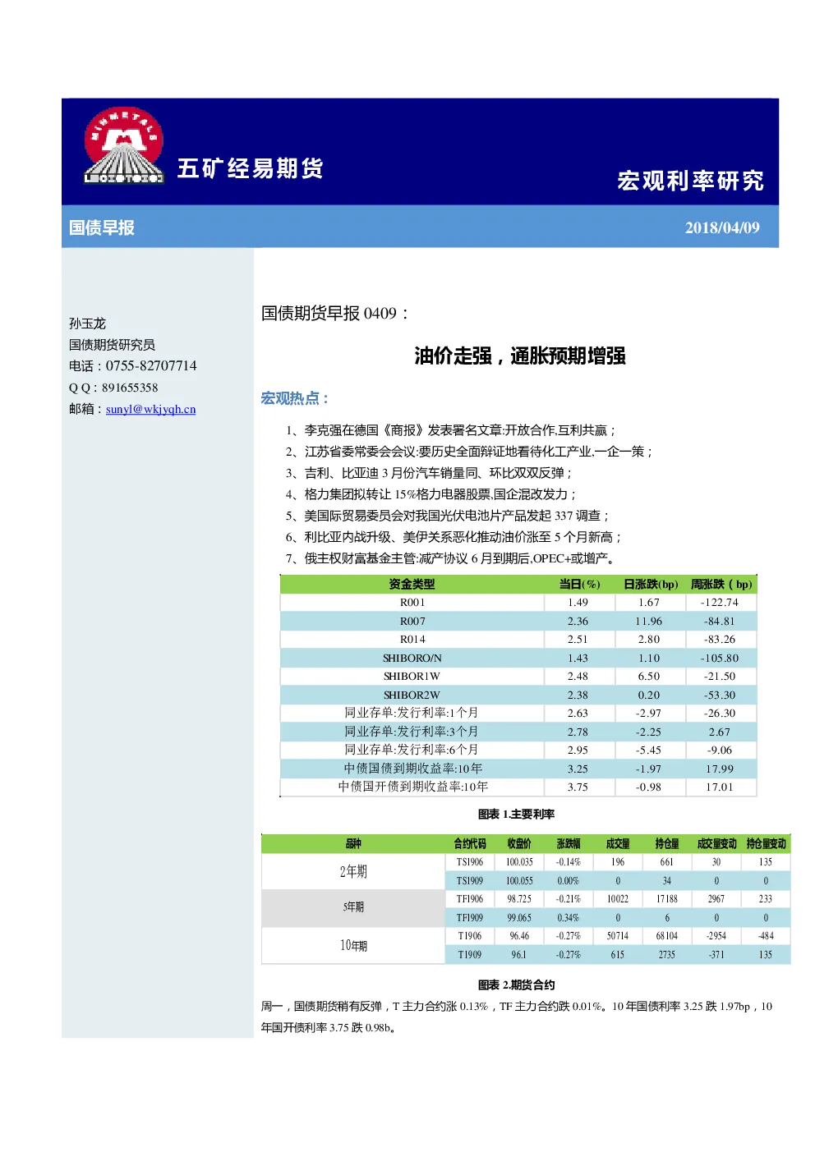Click the 收盘价 column header
Screen dimensions: 815x1152
pos(519,843)
